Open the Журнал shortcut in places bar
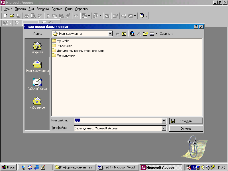The width and height of the screenshot is (228, 171). point(37,48)
